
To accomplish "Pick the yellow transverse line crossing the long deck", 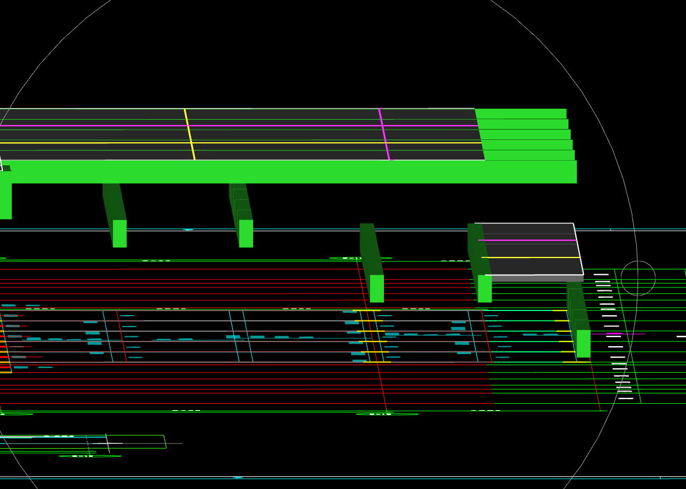I will pos(190,134).
